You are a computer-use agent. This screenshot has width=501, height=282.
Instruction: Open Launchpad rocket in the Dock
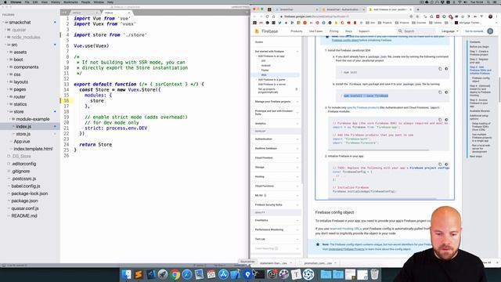click(163, 274)
